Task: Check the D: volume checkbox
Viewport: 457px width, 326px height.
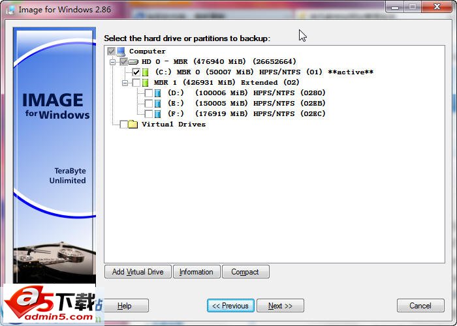Action: point(149,93)
